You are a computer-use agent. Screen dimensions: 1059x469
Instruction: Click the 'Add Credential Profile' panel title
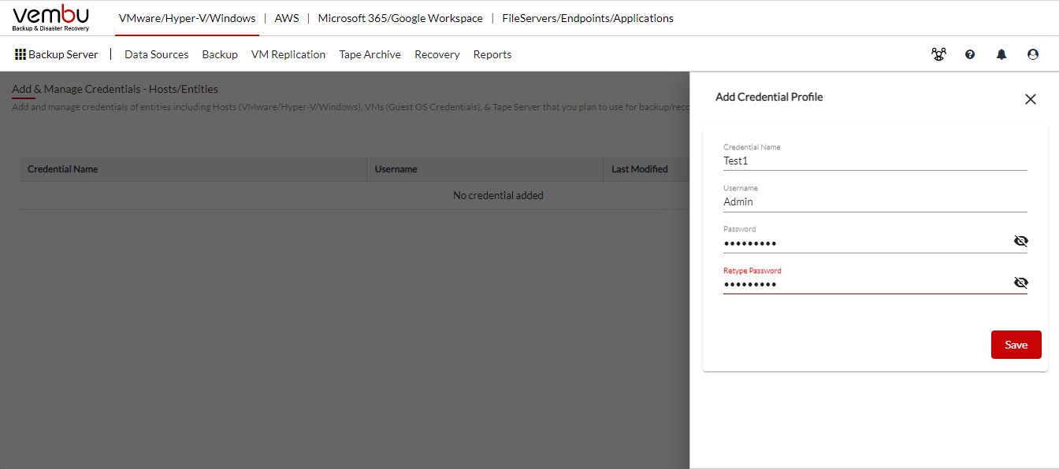tap(769, 97)
